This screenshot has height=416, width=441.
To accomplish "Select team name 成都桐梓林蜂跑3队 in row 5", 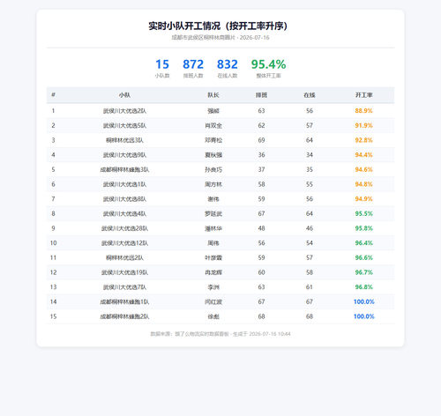I will 124,170.
